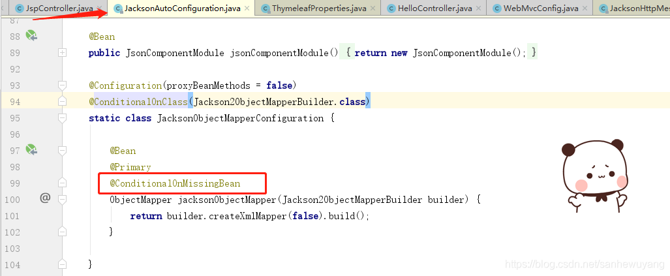Collapse the fold marker on line 97
This screenshot has height=276, width=670.
[x=63, y=150]
